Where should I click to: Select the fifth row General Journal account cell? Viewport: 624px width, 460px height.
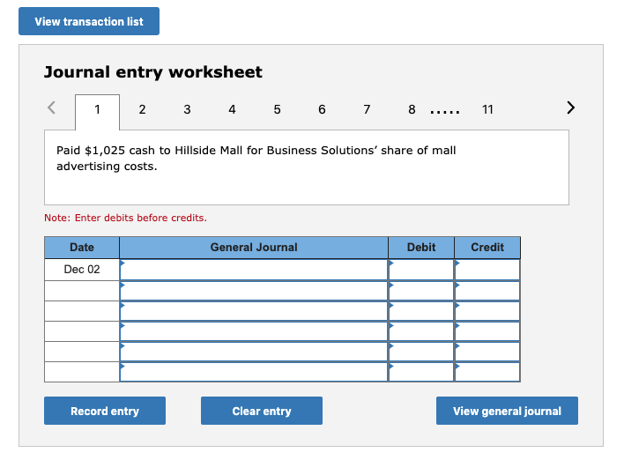point(254,352)
